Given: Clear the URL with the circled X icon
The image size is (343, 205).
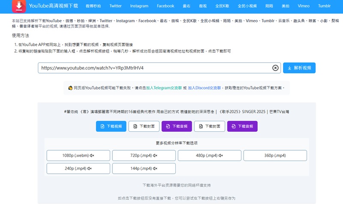Looking at the screenshot, I should [x=275, y=68].
